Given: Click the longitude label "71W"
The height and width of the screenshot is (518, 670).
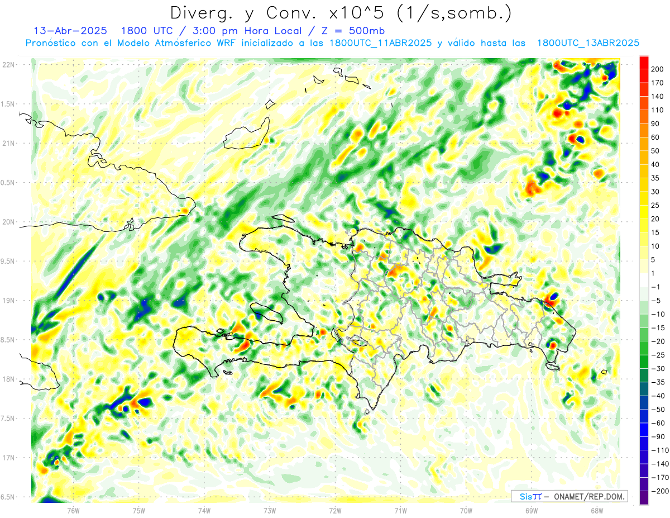Looking at the screenshot, I should [400, 510].
